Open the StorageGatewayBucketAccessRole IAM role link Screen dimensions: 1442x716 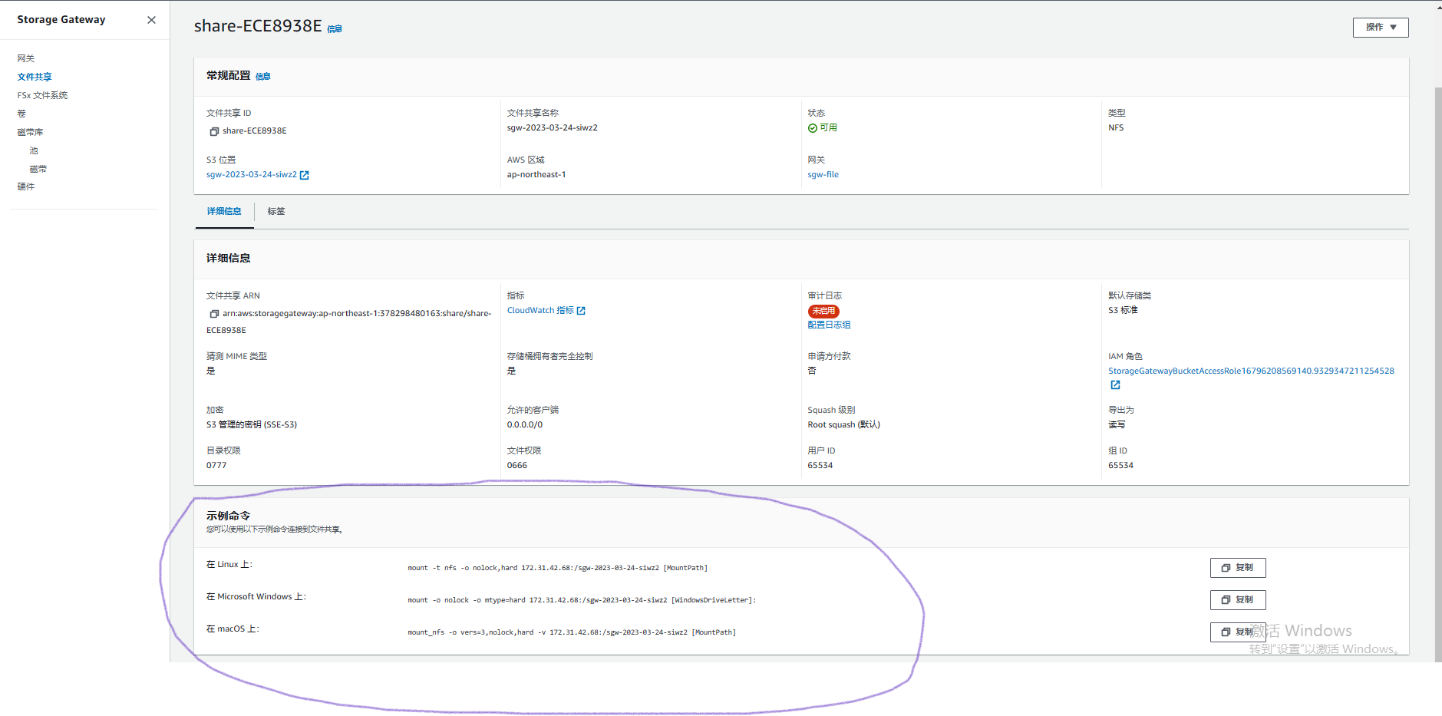click(1251, 371)
